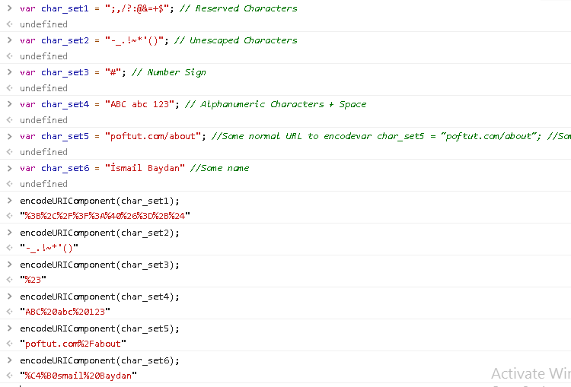The width and height of the screenshot is (571, 387).
Task: Click the encodeURIComponent(char_set6) command line
Action: 100,361
